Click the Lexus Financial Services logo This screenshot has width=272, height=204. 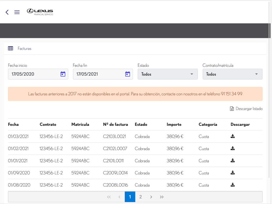tap(40, 12)
